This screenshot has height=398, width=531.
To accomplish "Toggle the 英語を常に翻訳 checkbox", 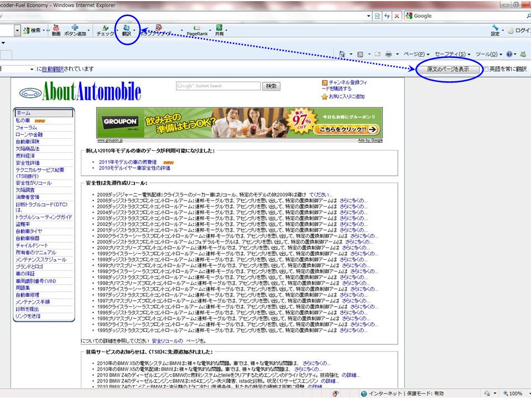I will [x=486, y=69].
